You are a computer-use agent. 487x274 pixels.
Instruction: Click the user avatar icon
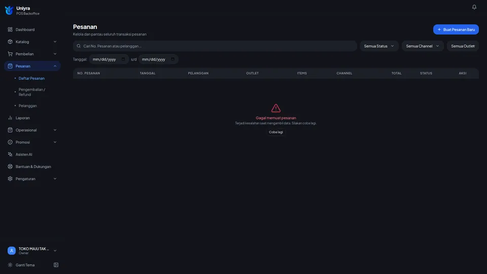12,250
